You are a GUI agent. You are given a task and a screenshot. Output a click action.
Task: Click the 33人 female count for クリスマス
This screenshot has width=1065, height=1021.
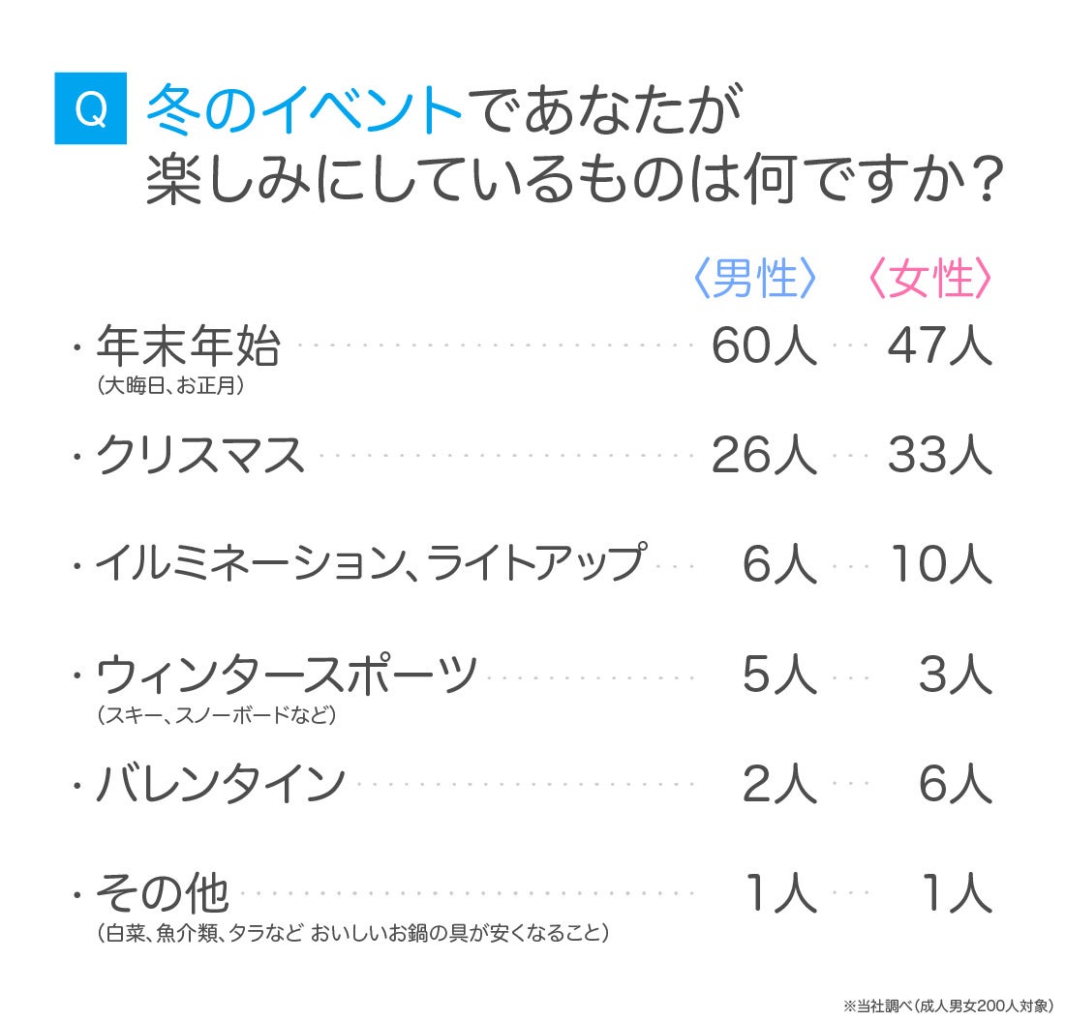(939, 455)
